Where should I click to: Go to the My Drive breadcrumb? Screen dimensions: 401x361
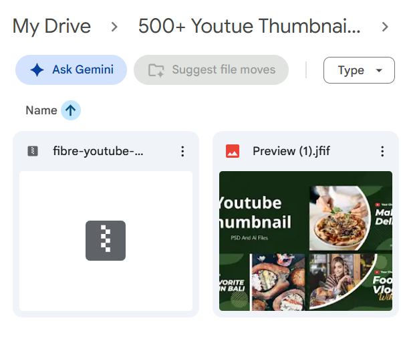pos(51,26)
